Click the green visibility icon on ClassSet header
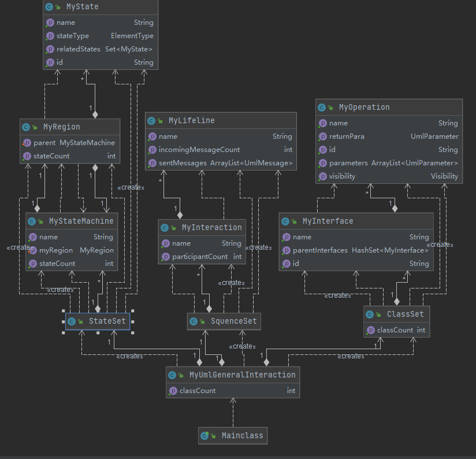The width and height of the screenshot is (476, 459). click(378, 314)
